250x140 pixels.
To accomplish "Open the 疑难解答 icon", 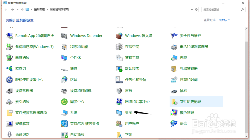I will pyautogui.click(x=9, y=124).
